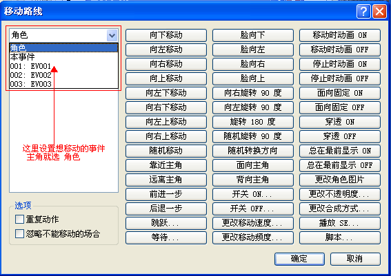Click the 远离主角 button
This screenshot has height=276, width=391.
(166, 180)
